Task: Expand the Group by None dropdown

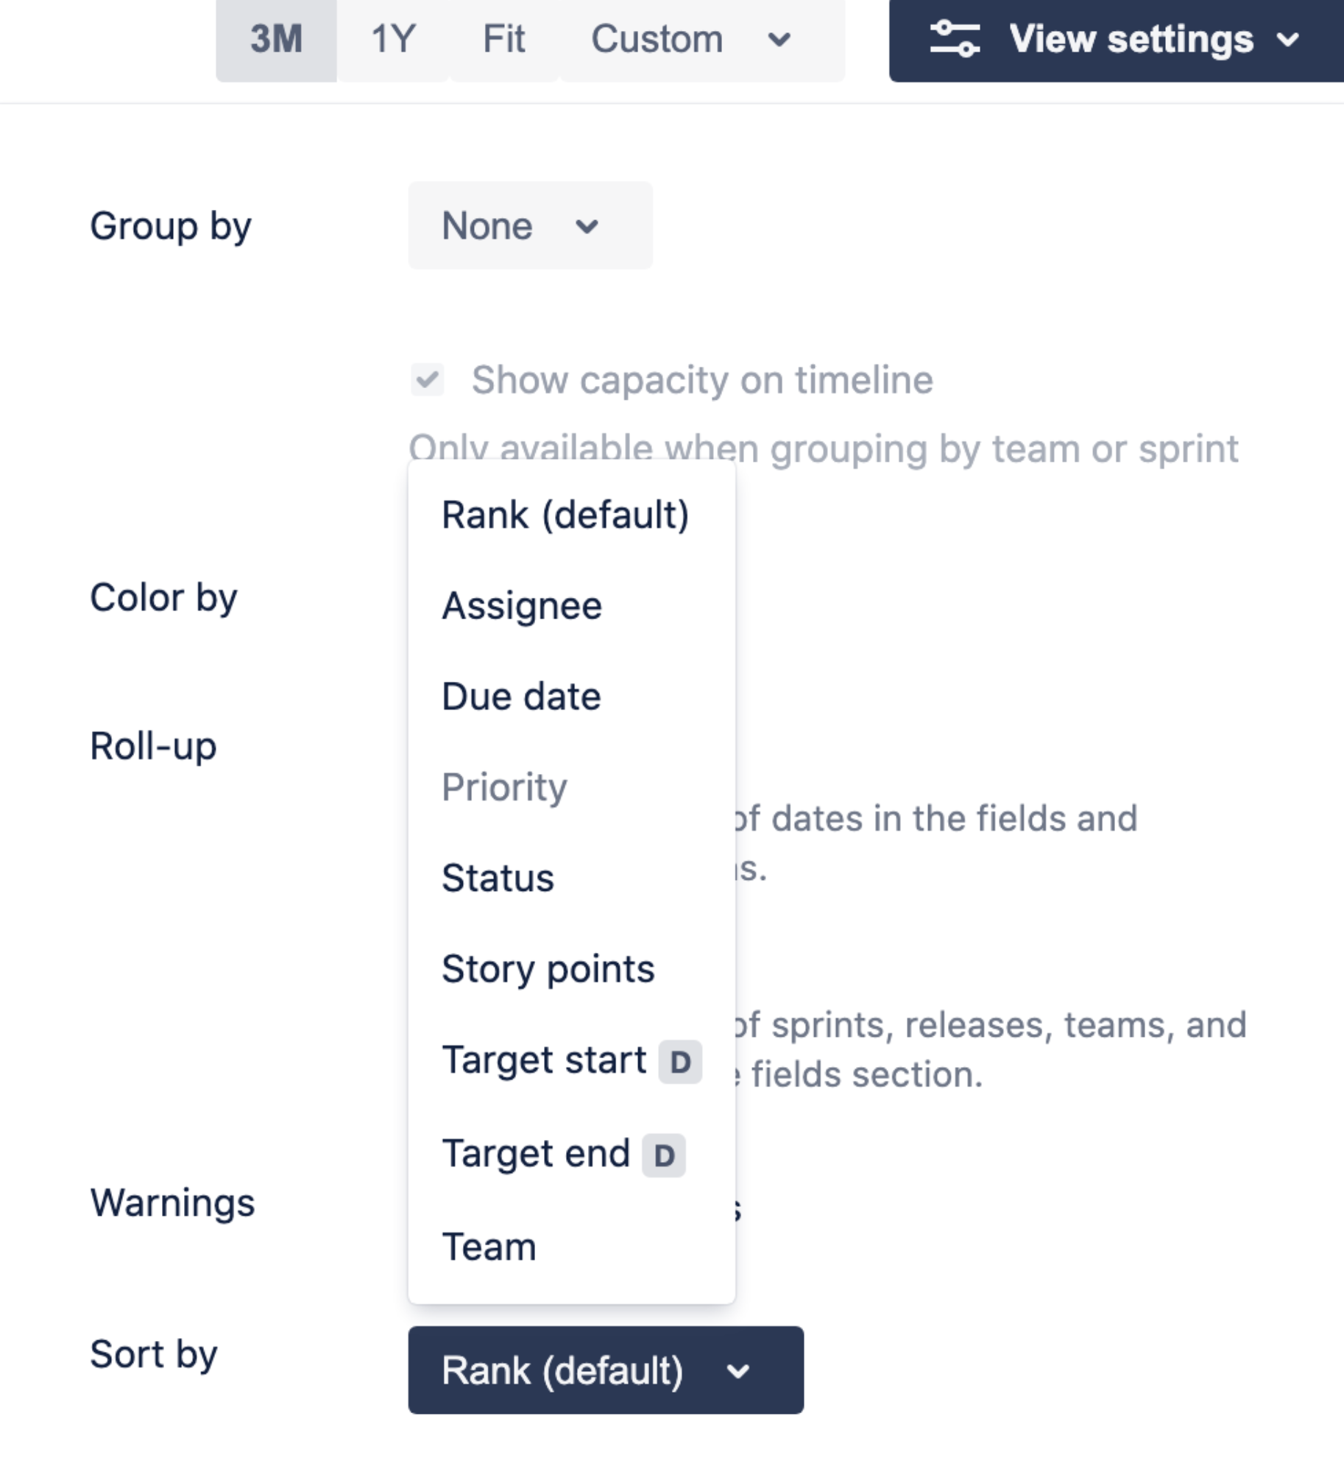Action: click(530, 225)
